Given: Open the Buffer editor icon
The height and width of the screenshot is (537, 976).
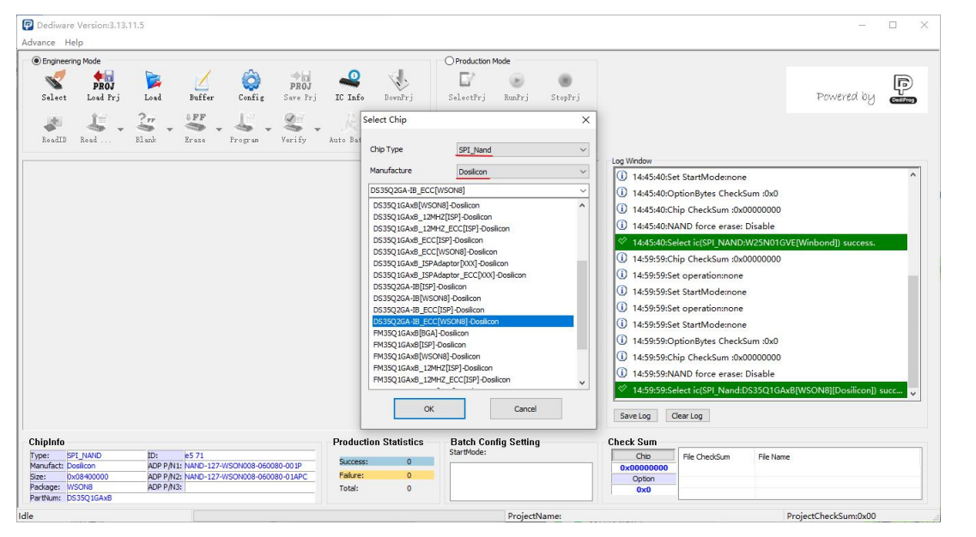Looking at the screenshot, I should 202,81.
